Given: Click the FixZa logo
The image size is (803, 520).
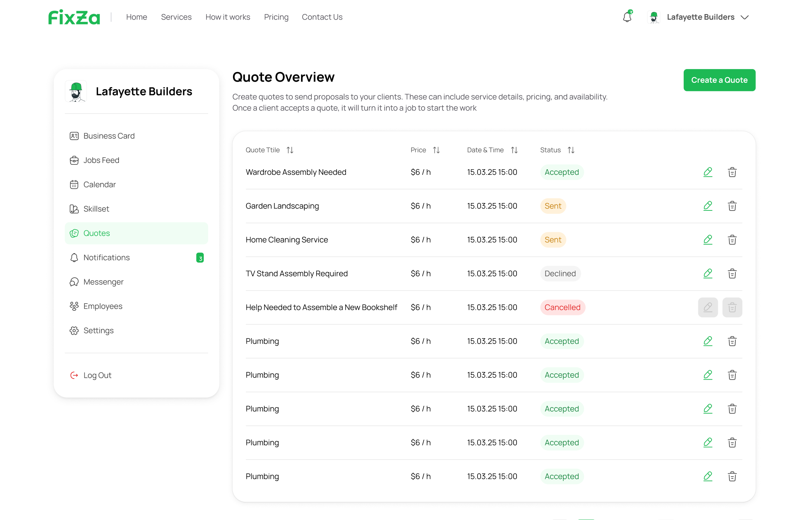Looking at the screenshot, I should (x=74, y=17).
